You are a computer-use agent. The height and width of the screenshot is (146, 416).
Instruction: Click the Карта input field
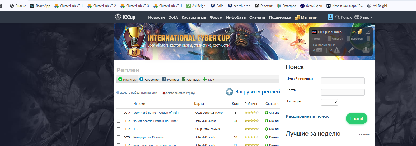pyautogui.click(x=343, y=92)
